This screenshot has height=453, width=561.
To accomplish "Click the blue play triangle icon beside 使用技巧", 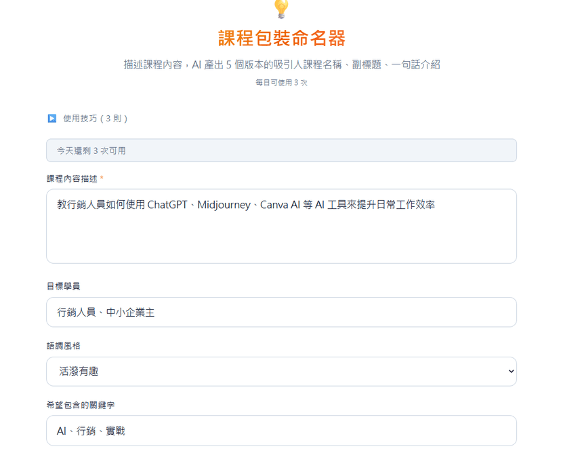I will pyautogui.click(x=52, y=118).
